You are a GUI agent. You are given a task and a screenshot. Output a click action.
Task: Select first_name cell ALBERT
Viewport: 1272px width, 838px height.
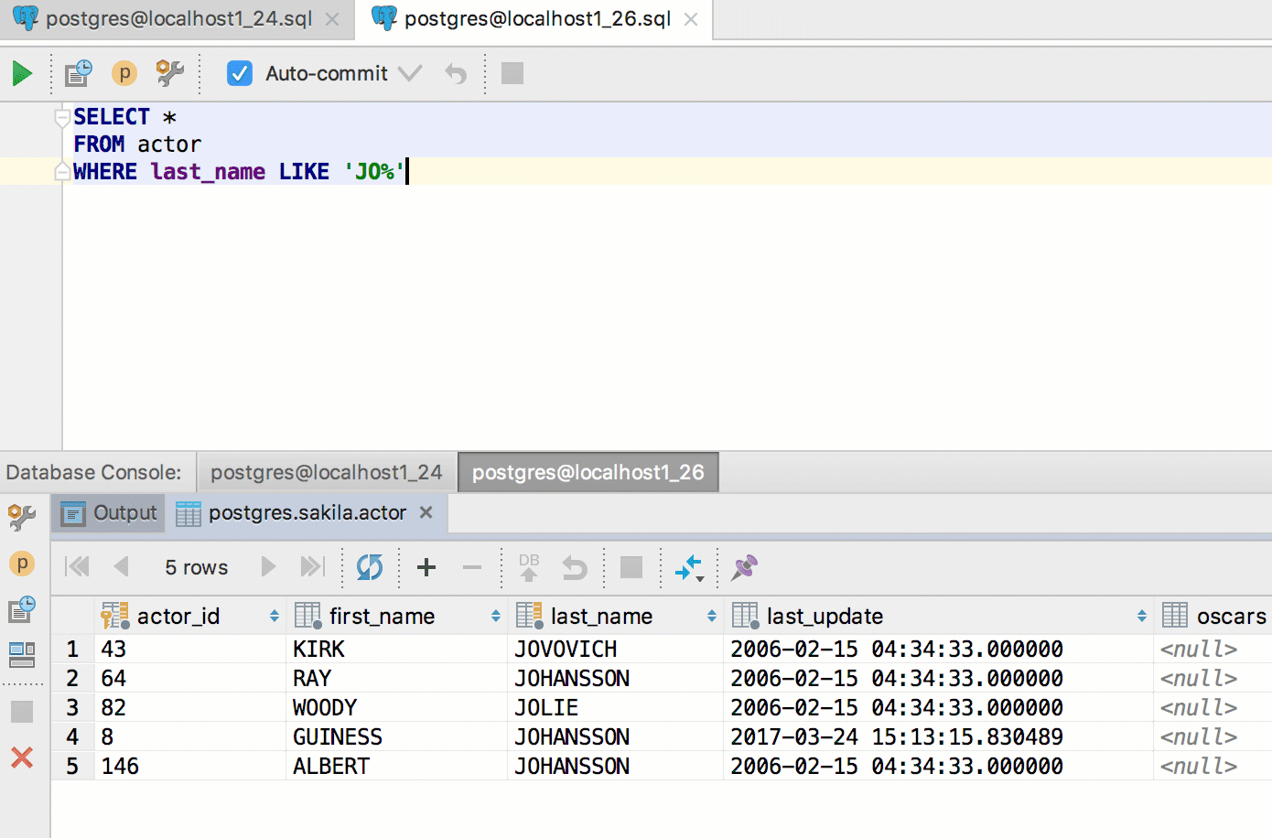(397, 767)
